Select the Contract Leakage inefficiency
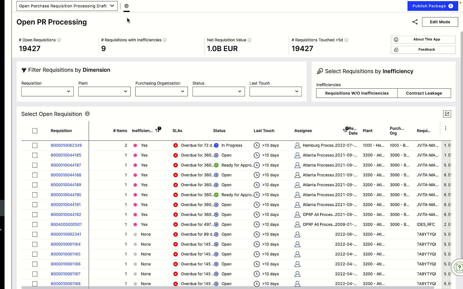The height and width of the screenshot is (289, 463). pos(424,93)
